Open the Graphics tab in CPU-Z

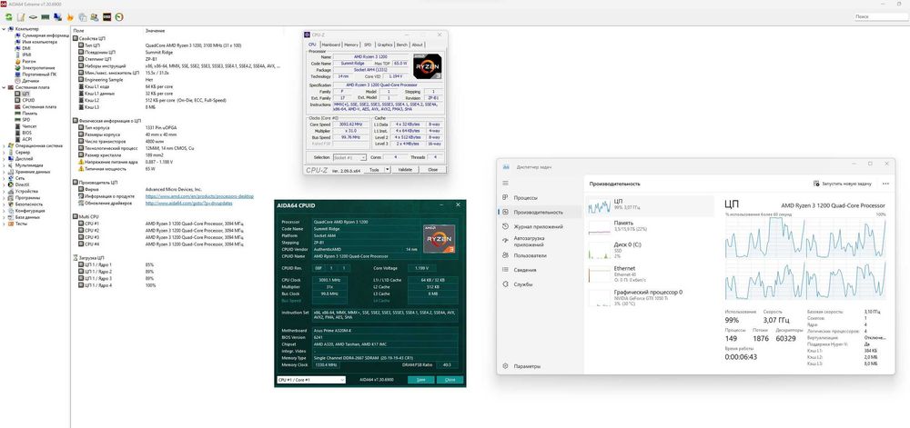[385, 45]
